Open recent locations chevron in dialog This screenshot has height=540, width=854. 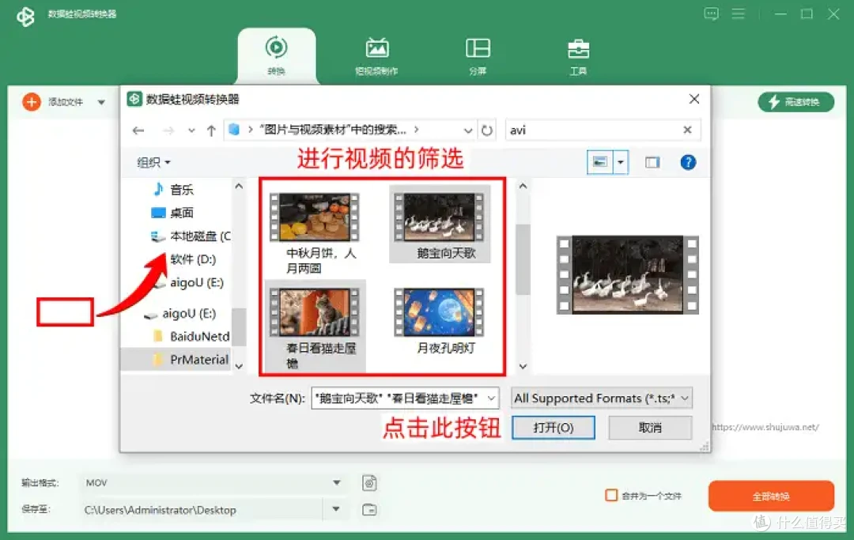[x=191, y=130]
